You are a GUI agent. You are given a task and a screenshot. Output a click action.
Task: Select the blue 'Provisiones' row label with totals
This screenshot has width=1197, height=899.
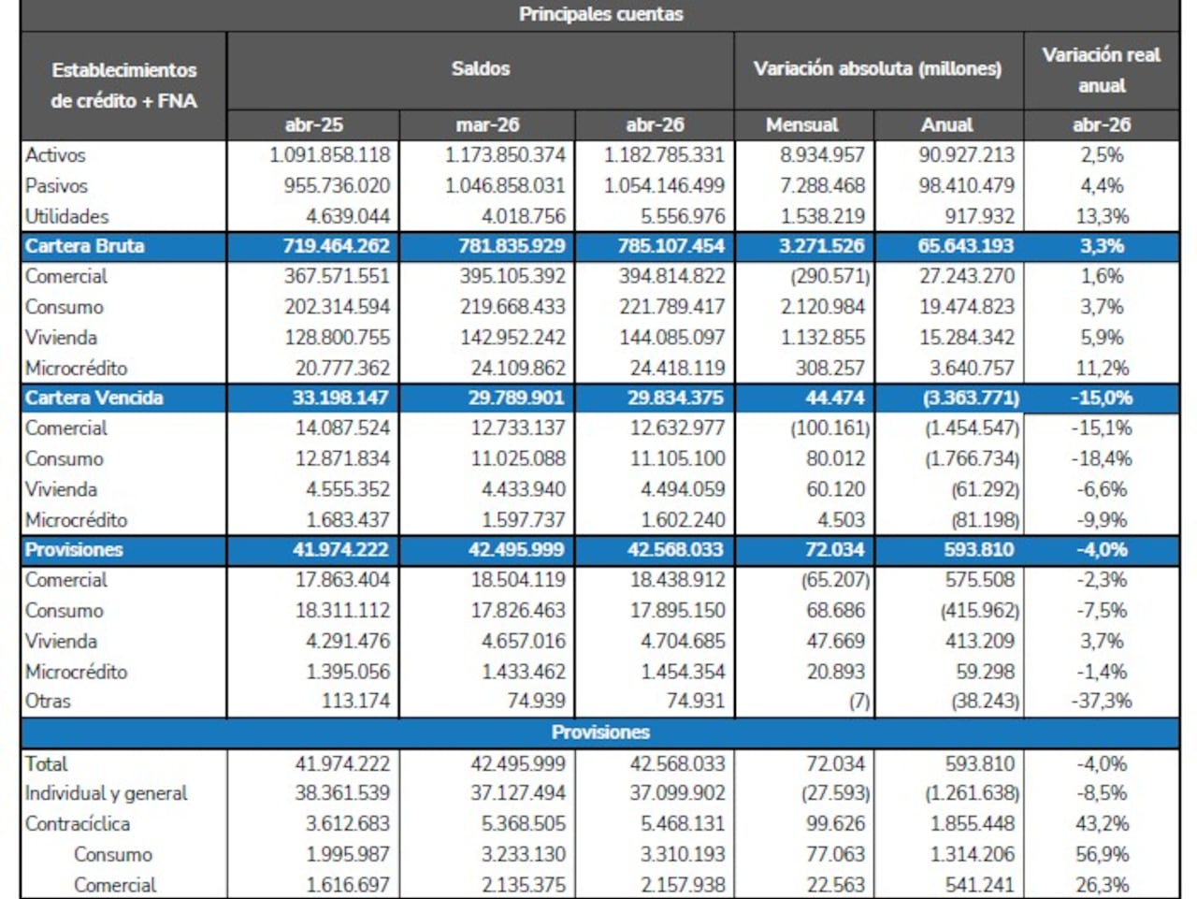[73, 550]
